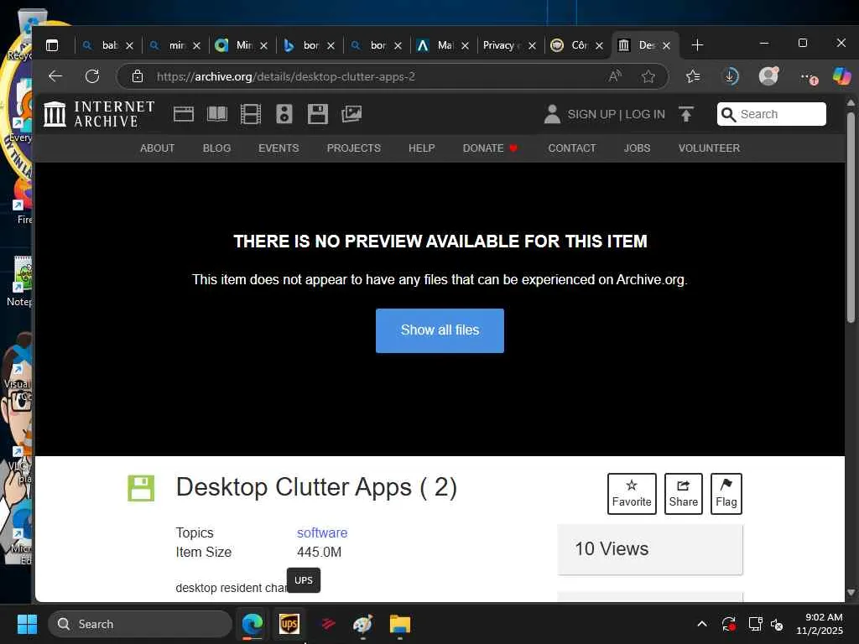
Task: Click in the Archive Search field
Action: click(x=772, y=114)
